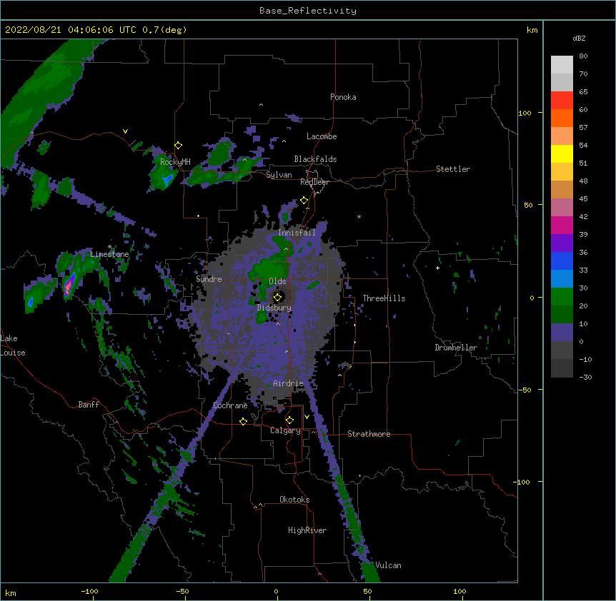Click the yellow V marker just right of the Calgary diamond

point(307,417)
